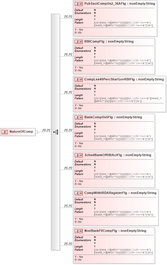Click the E icon of BankCompUs5Flg
Image resolution: width=167 pixels, height=265 pixels.
79,117
